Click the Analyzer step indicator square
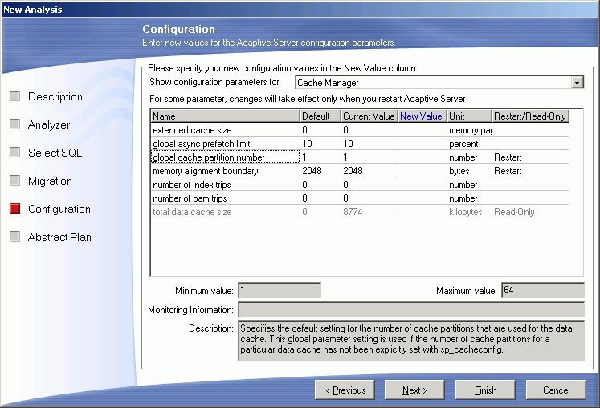 click(15, 125)
